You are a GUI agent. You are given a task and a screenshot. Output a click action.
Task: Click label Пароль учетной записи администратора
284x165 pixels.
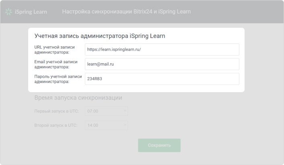point(58,79)
